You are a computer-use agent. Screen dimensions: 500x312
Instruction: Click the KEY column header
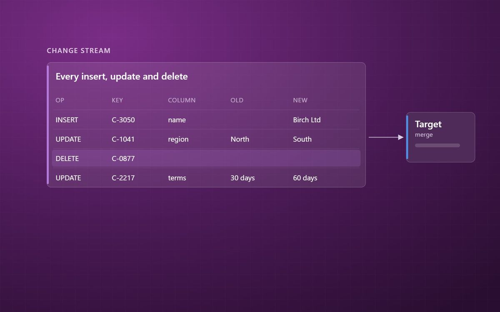(117, 100)
